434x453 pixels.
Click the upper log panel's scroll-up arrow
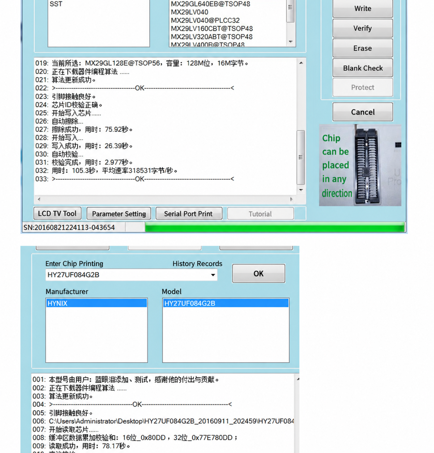pyautogui.click(x=301, y=63)
